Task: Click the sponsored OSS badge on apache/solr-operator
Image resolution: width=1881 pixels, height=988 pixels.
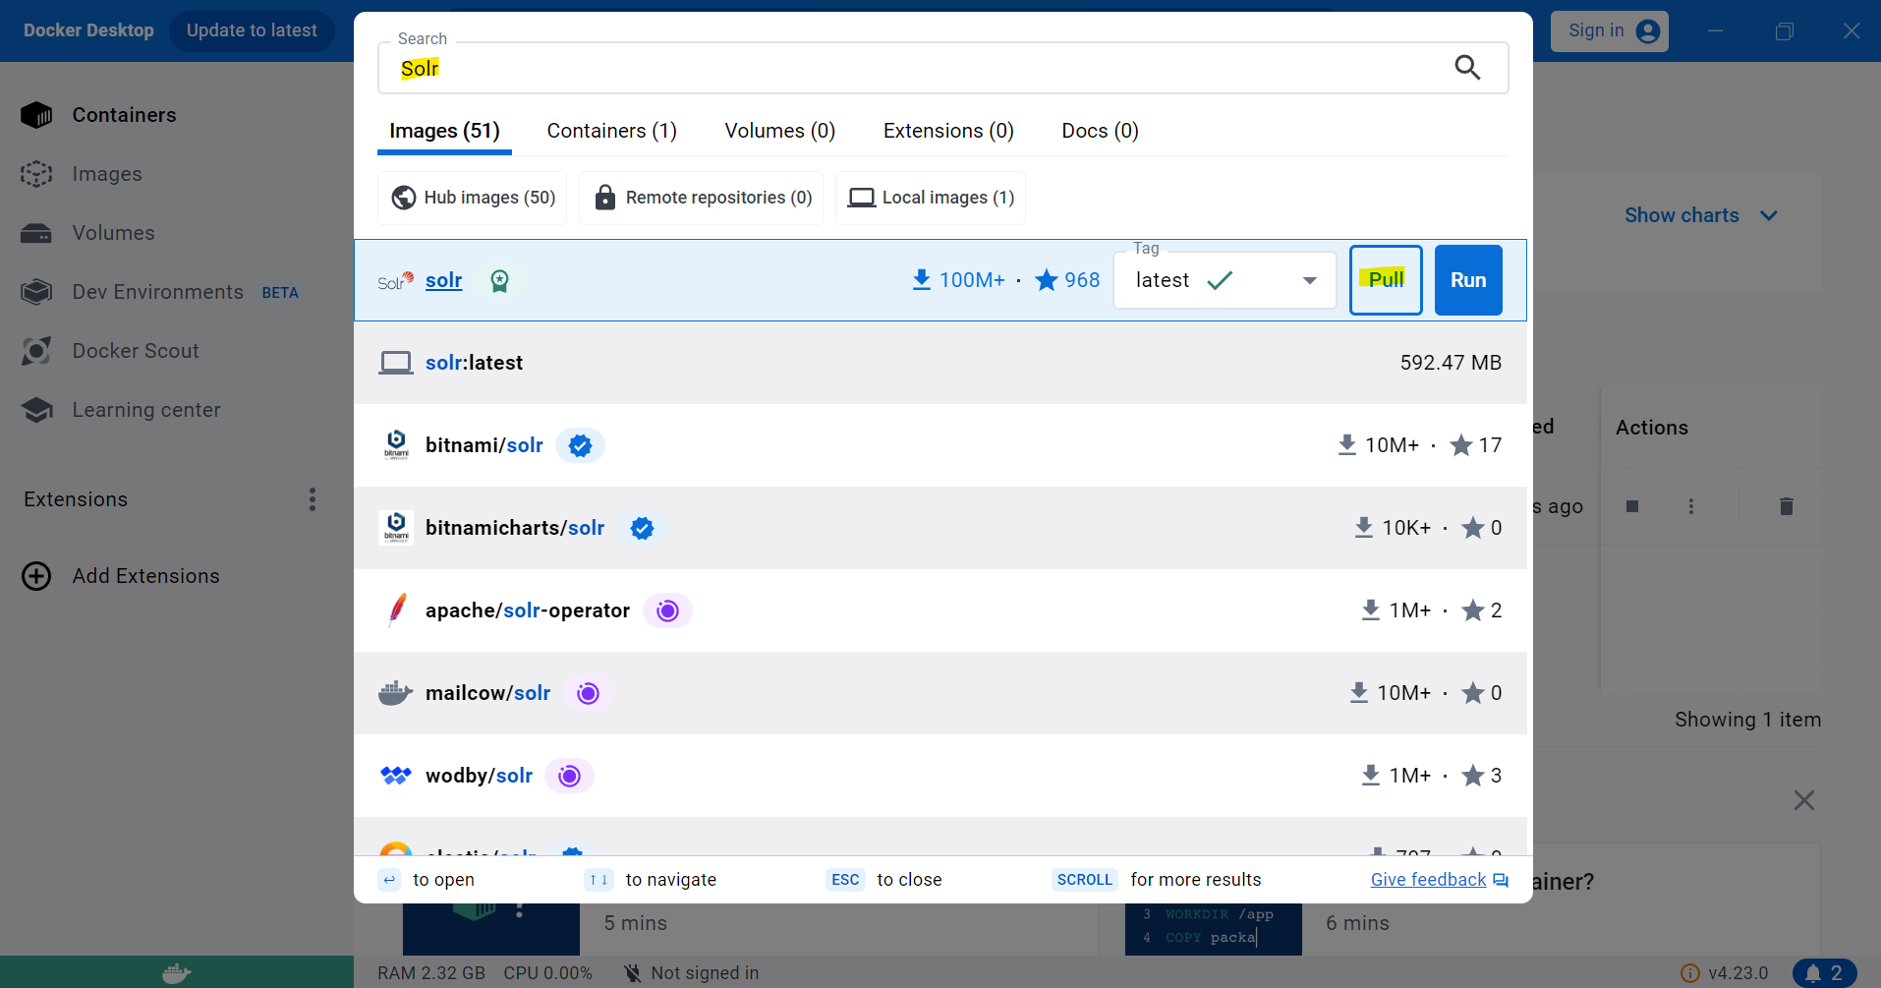Action: pyautogui.click(x=667, y=610)
